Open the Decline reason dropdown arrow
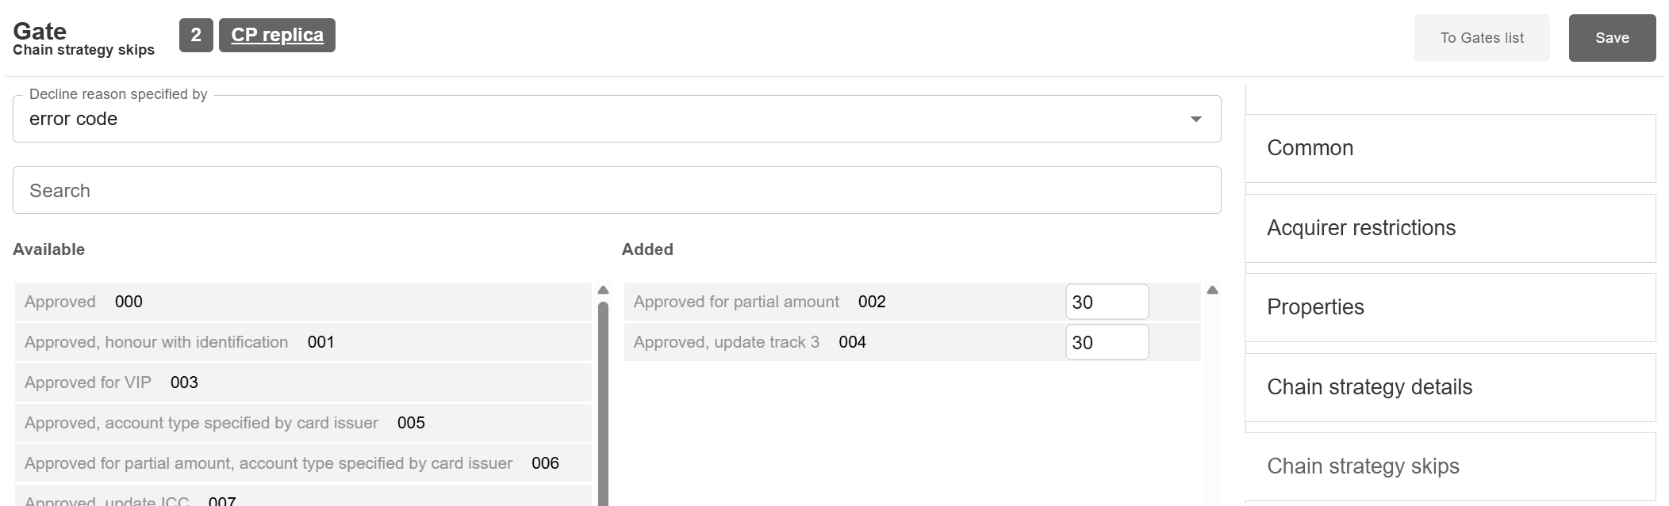This screenshot has width=1669, height=506. pyautogui.click(x=1195, y=120)
